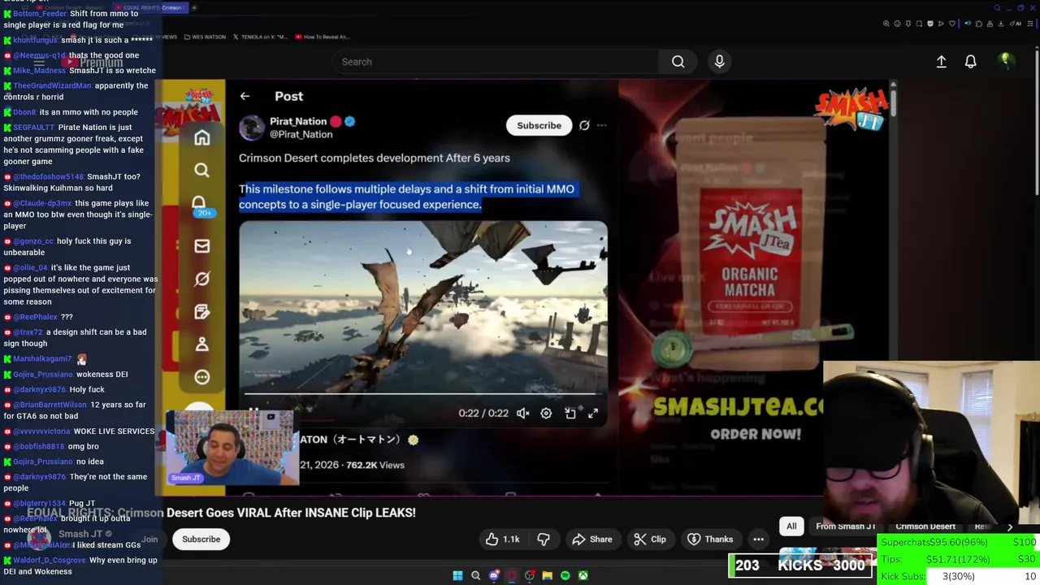The width and height of the screenshot is (1040, 585).
Task: Click the browser toolbar heart bookmark icon
Action: (951, 24)
